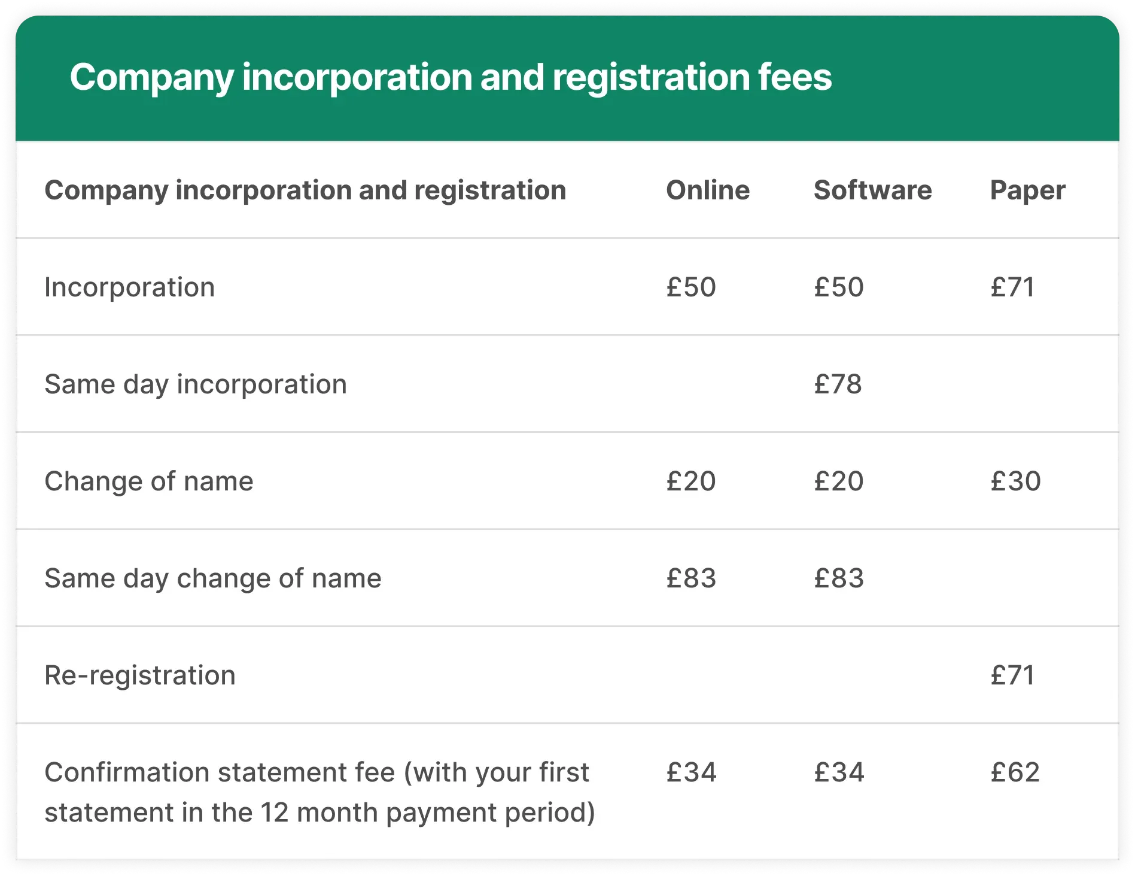Select the Change of name row label

coord(149,481)
